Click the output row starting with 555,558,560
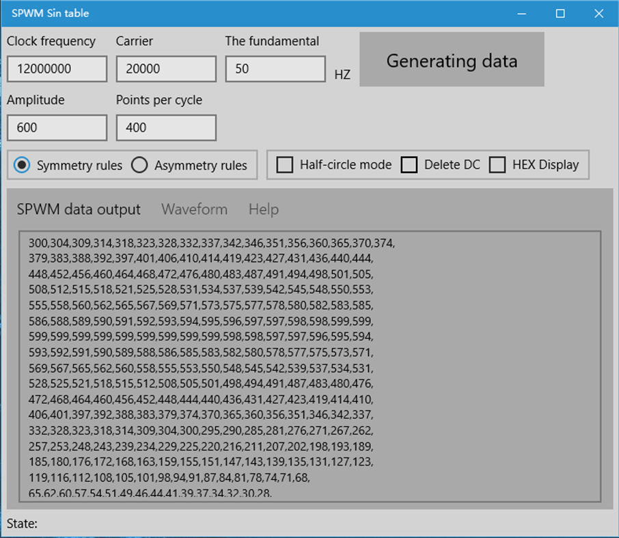619x538 pixels. click(201, 306)
